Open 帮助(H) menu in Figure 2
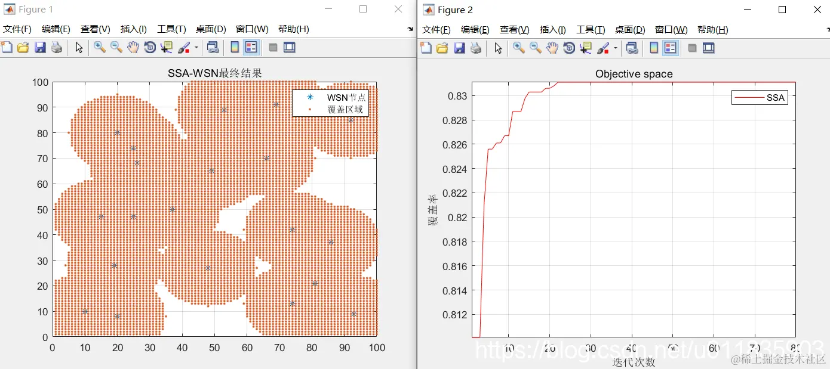This screenshot has height=369, width=830. (713, 30)
